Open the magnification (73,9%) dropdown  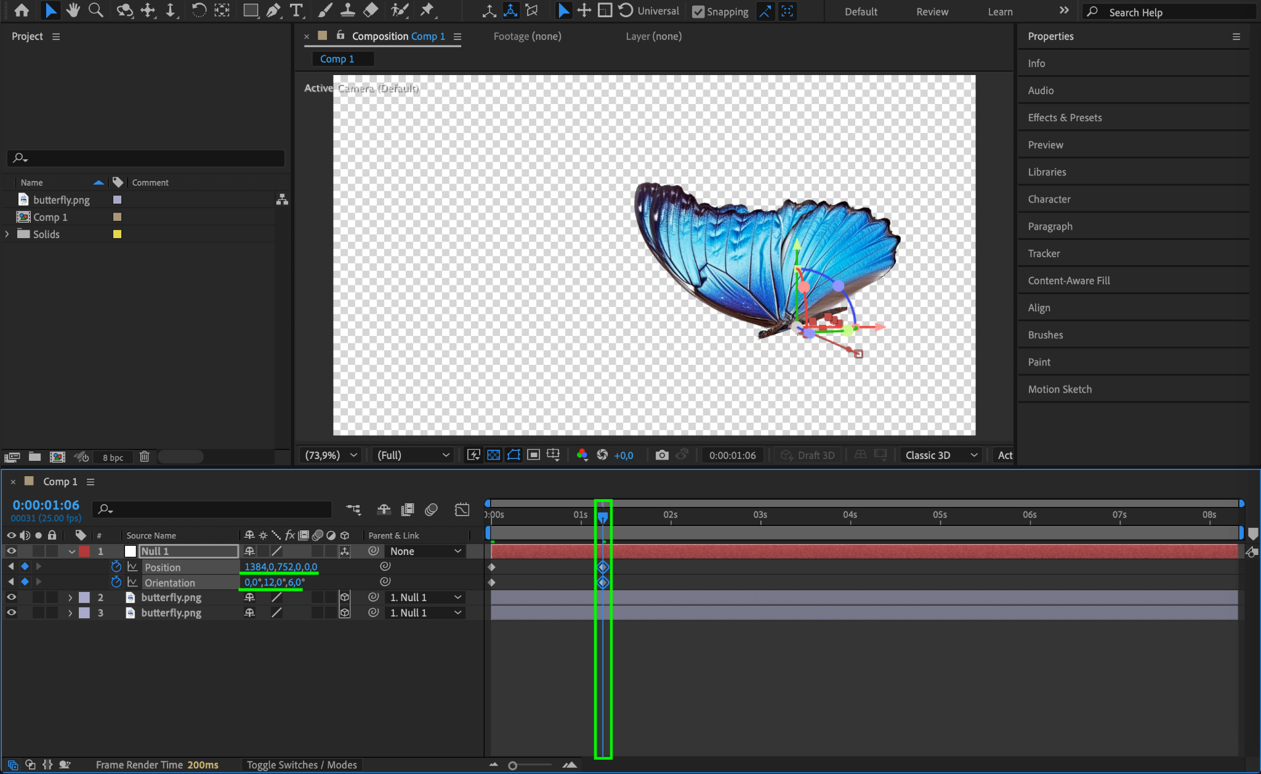tap(331, 455)
